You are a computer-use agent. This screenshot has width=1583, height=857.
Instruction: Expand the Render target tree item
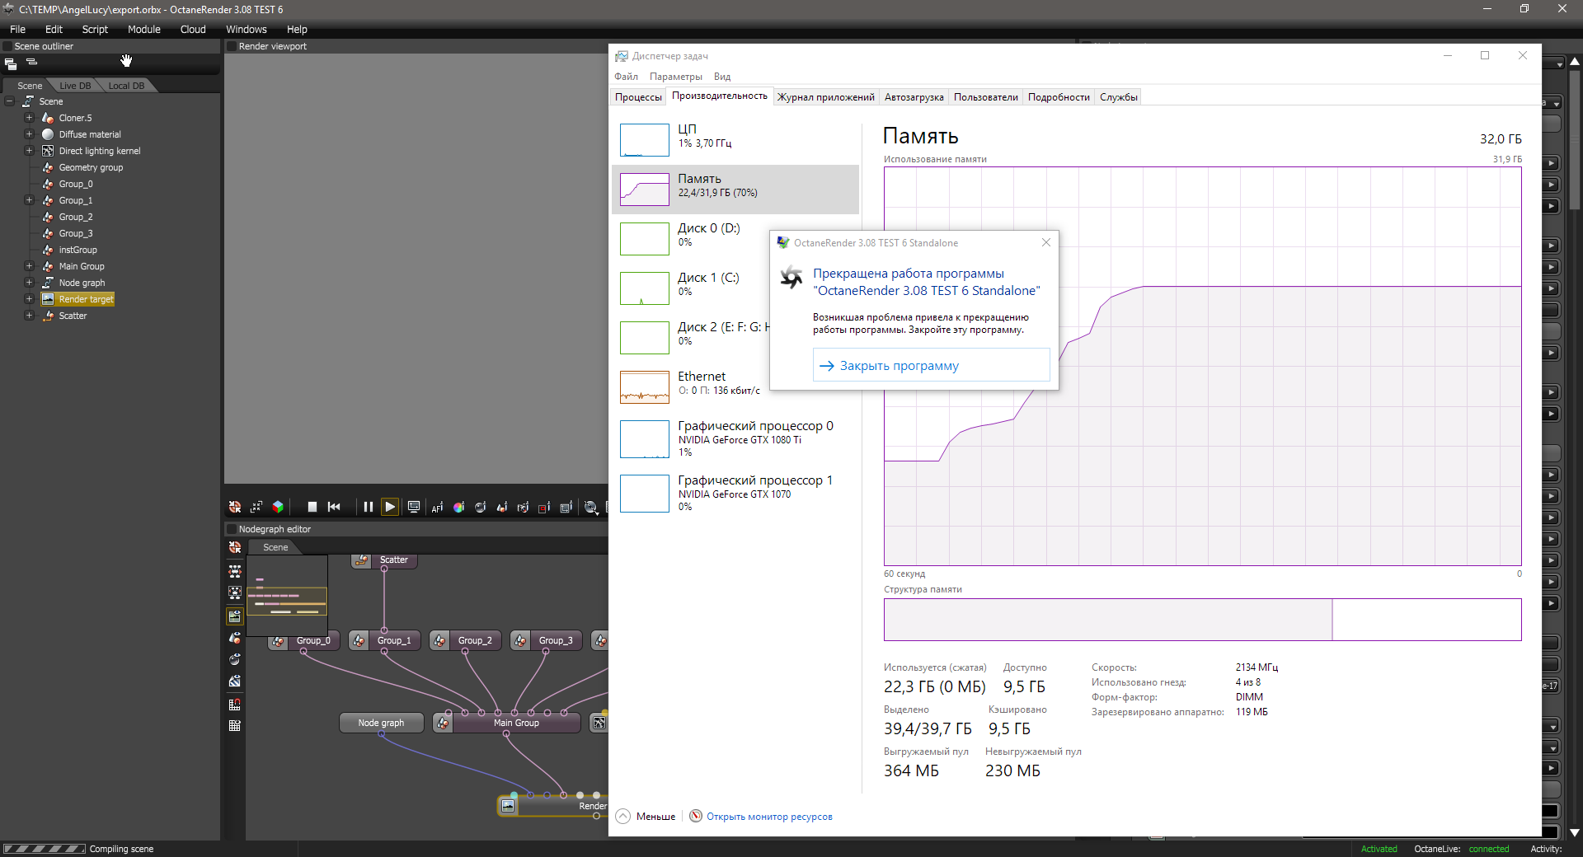29,299
